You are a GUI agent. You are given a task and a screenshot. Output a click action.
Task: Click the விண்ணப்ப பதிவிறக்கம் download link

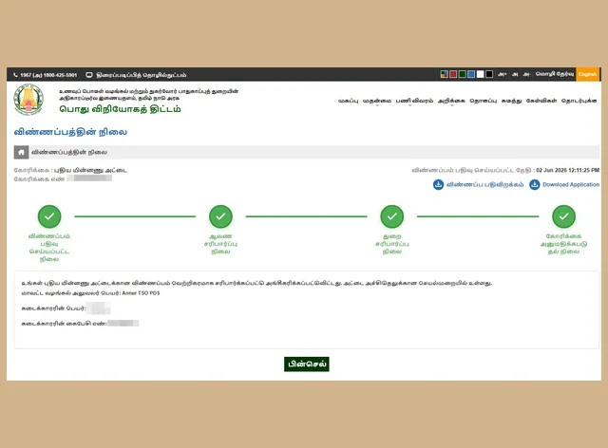coord(485,184)
